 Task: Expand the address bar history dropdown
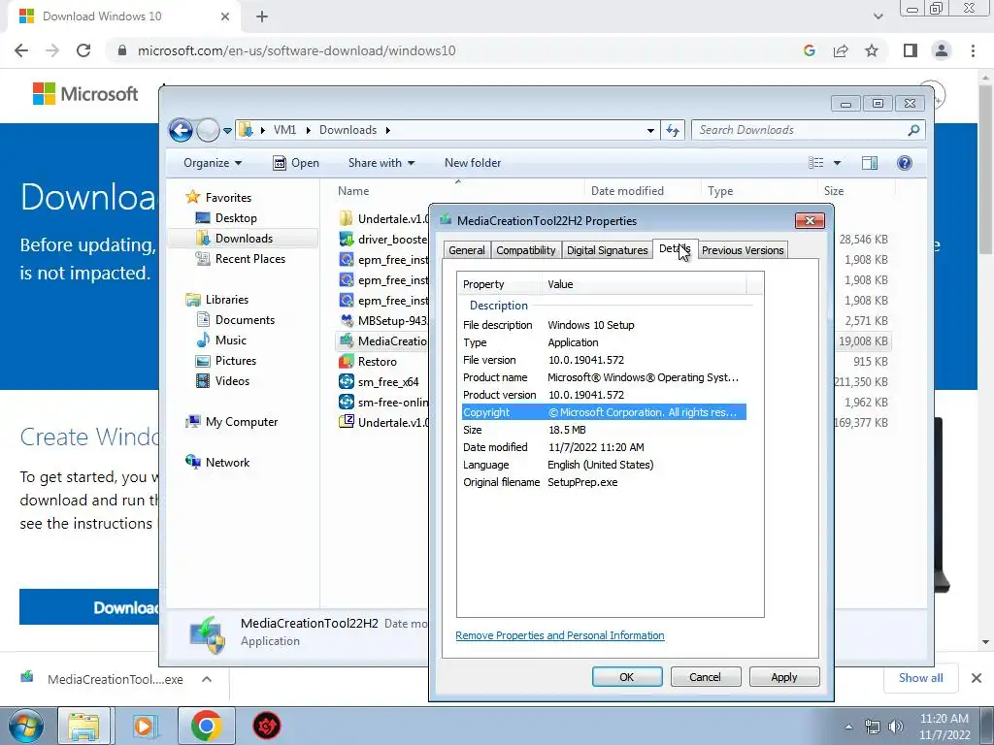tap(650, 131)
